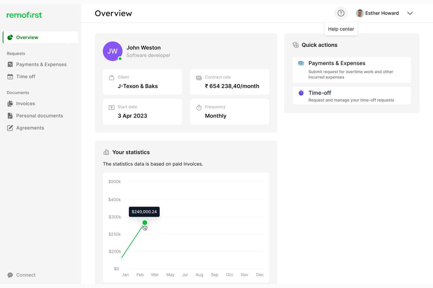Open the Overview menu item
This screenshot has width=433, height=288.
(x=41, y=37)
